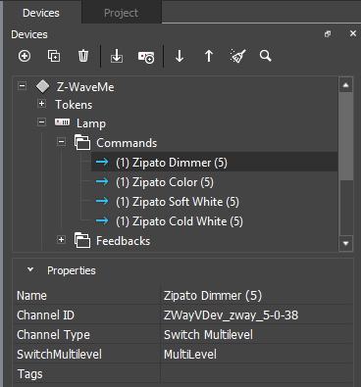Close the Devices panel
Viewport: 361px width, 387px height.
353,33
